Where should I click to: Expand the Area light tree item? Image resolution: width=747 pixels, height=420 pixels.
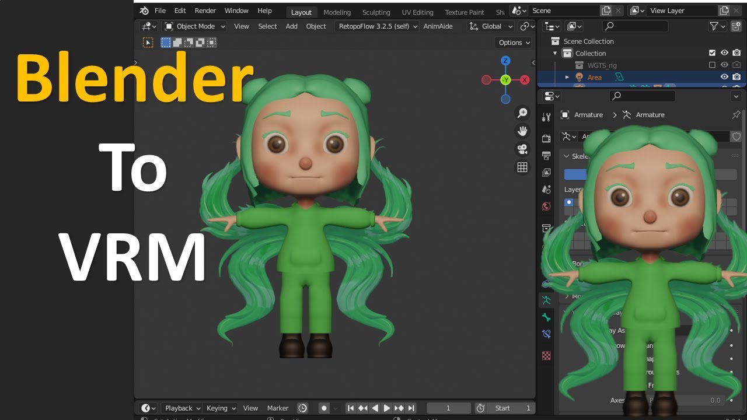pos(567,77)
